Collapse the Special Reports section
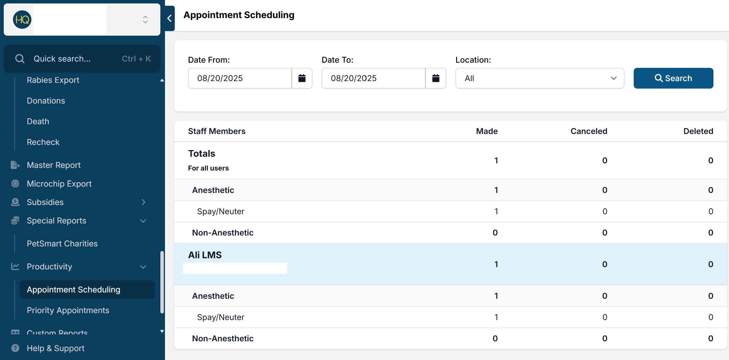Image resolution: width=729 pixels, height=360 pixels. pyautogui.click(x=143, y=221)
